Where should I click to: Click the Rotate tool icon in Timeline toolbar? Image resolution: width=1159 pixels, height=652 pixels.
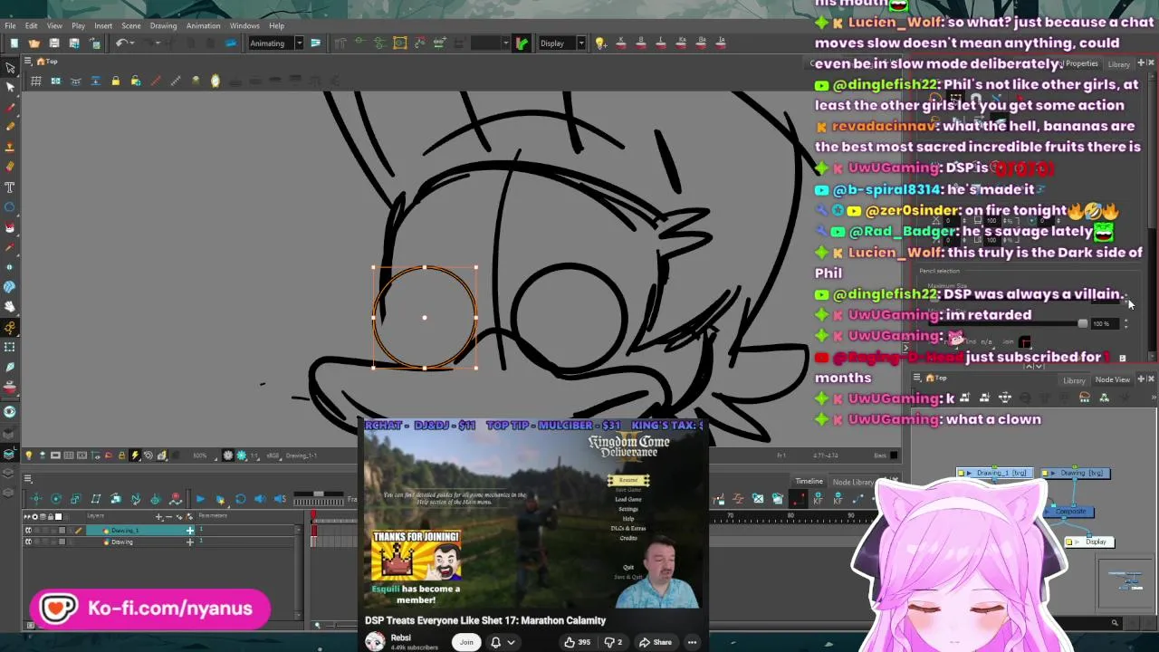click(55, 499)
